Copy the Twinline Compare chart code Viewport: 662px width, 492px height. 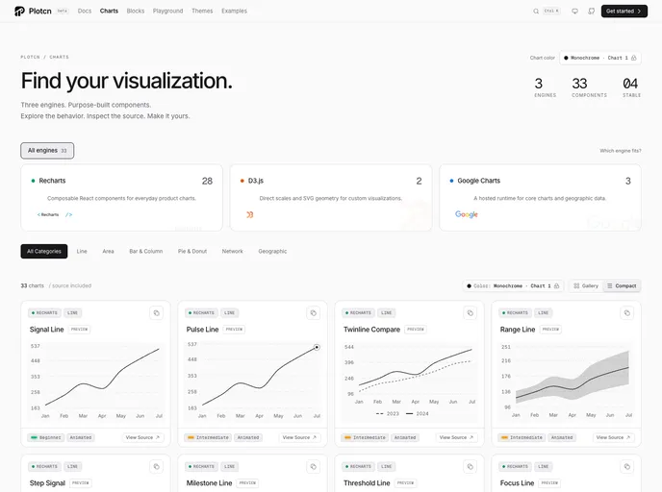[x=471, y=313]
